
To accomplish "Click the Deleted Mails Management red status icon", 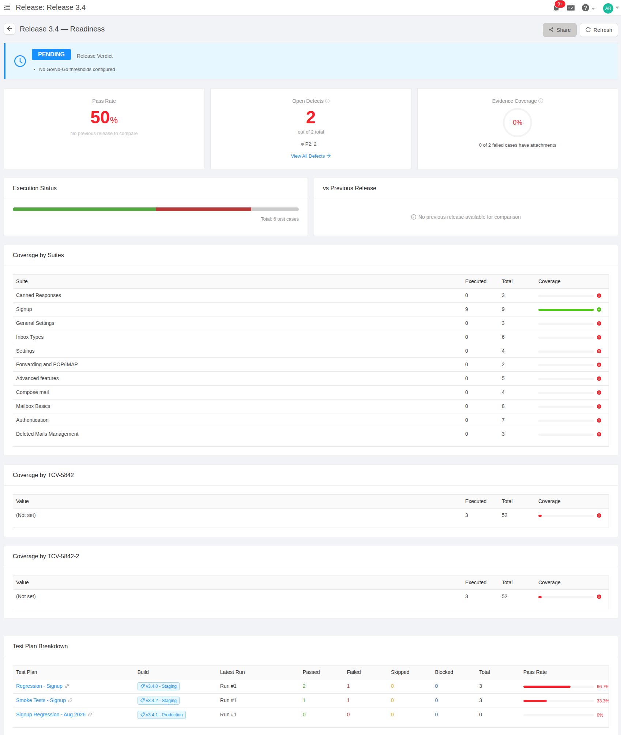I will tap(599, 434).
